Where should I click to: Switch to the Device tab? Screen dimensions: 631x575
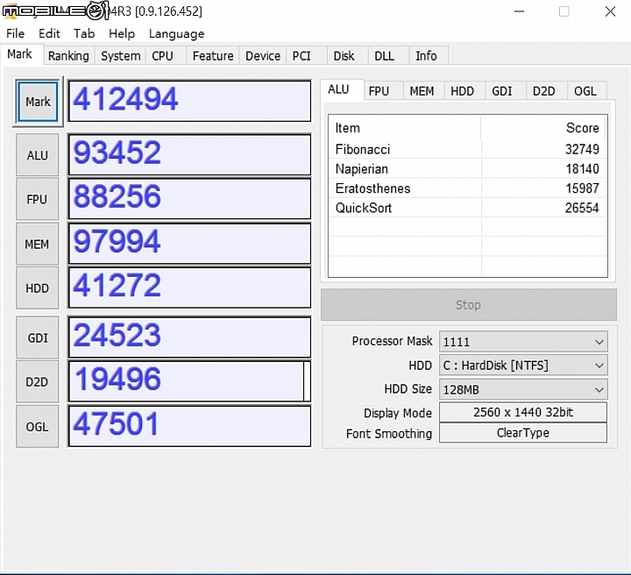point(263,56)
